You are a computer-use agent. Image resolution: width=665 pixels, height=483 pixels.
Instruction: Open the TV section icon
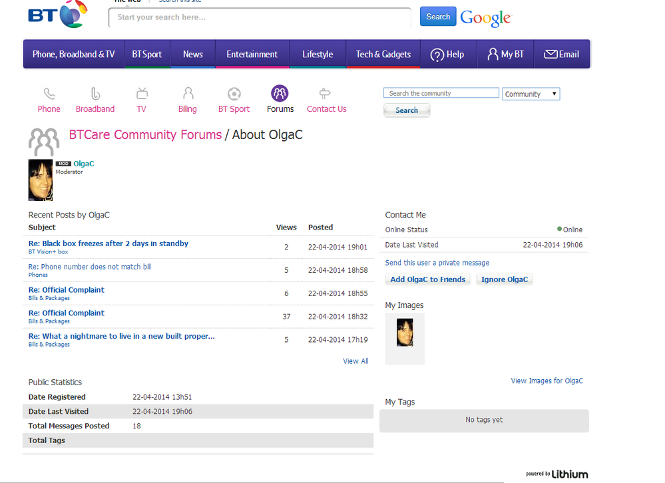[142, 93]
